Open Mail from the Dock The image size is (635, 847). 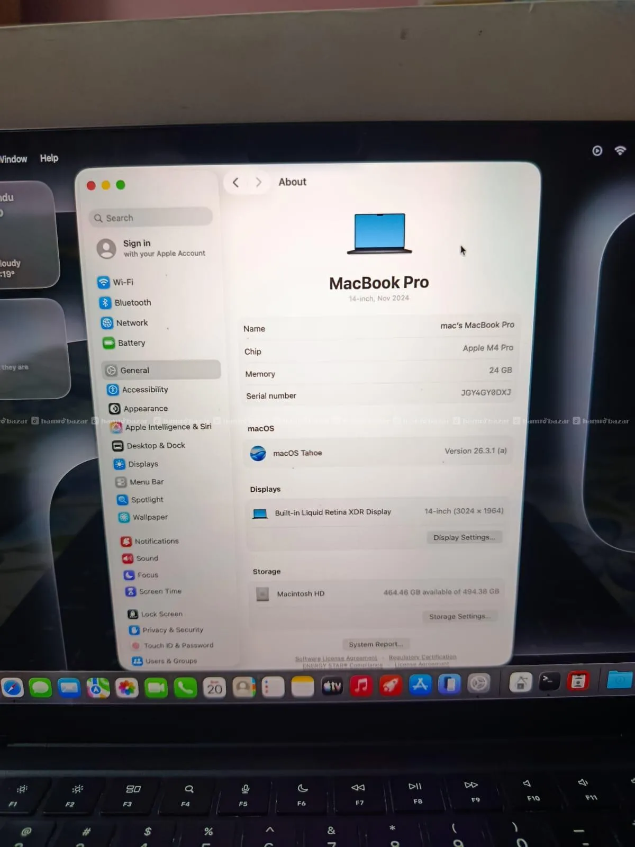pyautogui.click(x=69, y=688)
